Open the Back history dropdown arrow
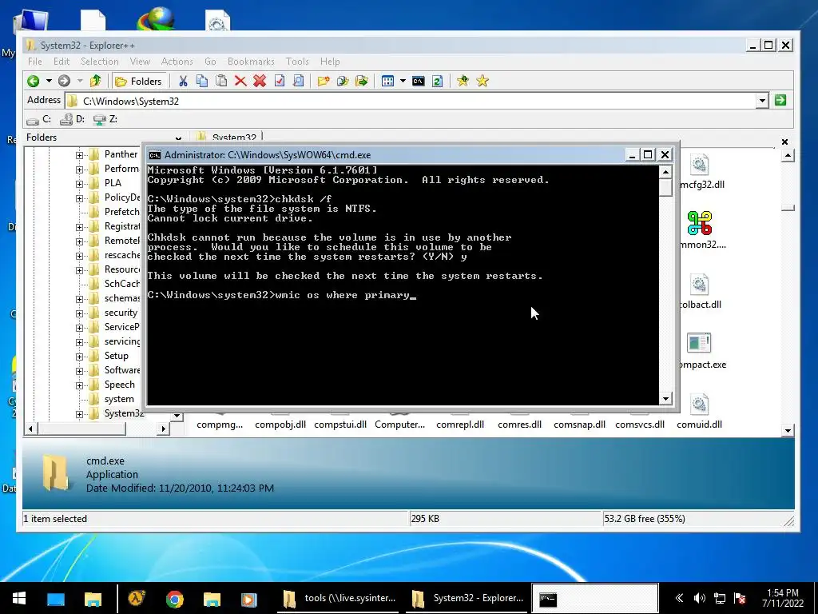818x614 pixels. click(x=49, y=81)
